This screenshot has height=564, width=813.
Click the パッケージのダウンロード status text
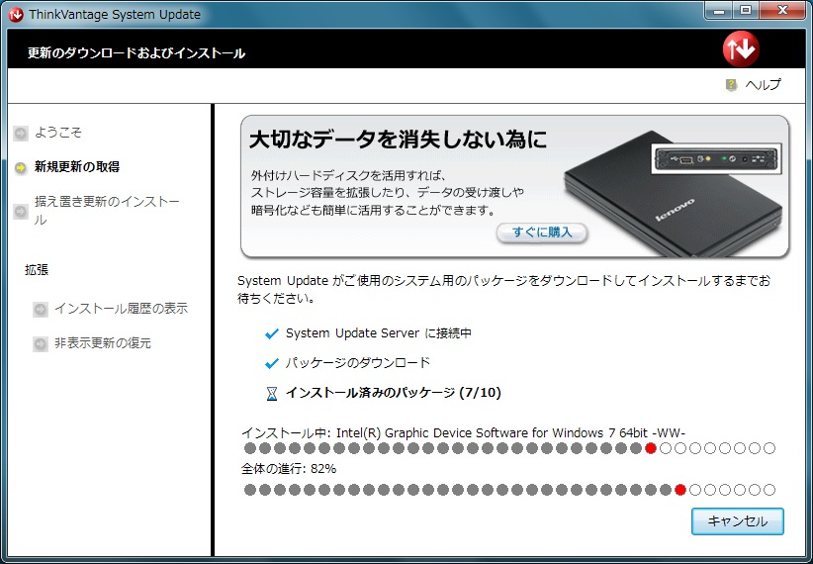click(358, 363)
